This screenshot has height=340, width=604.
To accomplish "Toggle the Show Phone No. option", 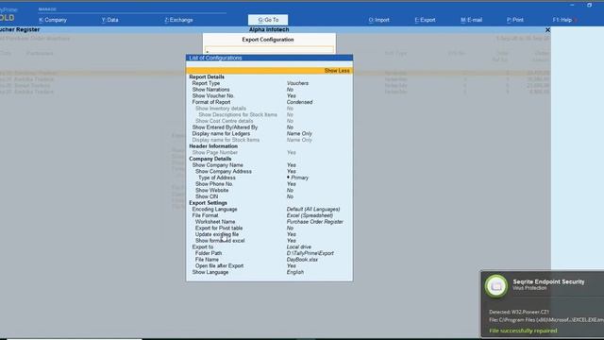I will [x=269, y=184].
